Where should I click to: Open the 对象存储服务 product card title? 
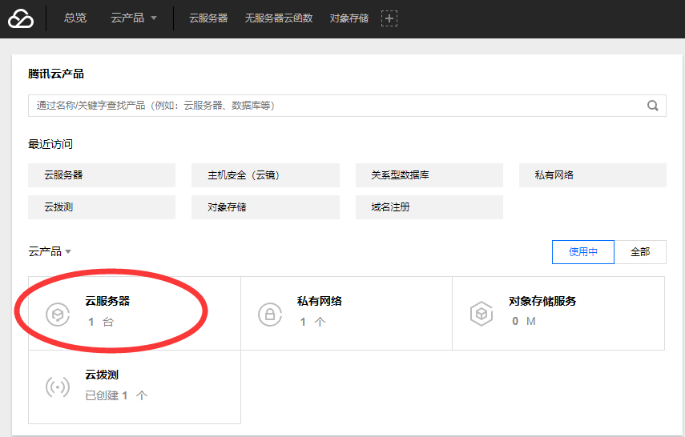(x=542, y=301)
